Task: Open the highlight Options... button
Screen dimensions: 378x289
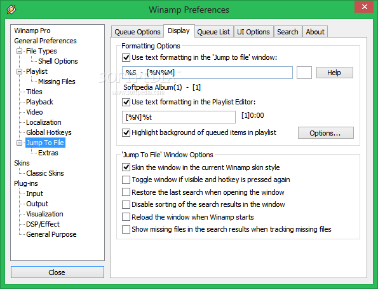Action: click(x=325, y=133)
